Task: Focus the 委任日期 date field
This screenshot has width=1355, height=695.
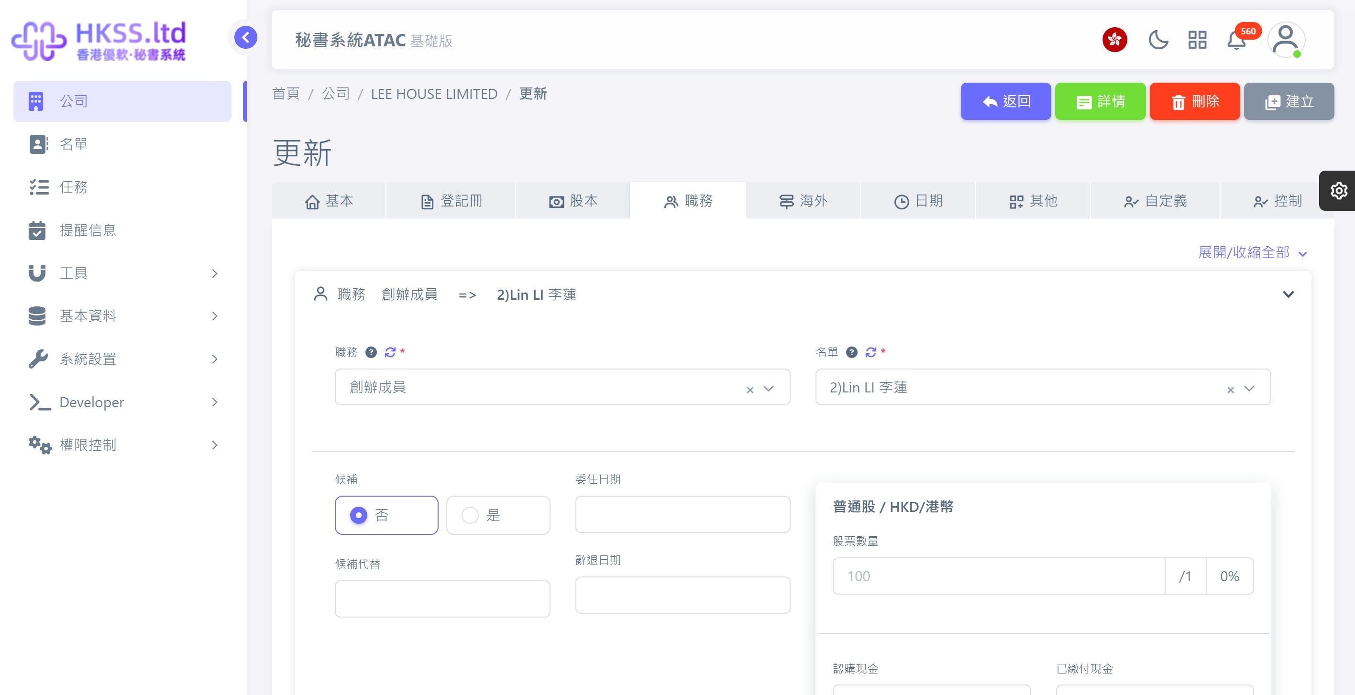Action: [x=683, y=514]
